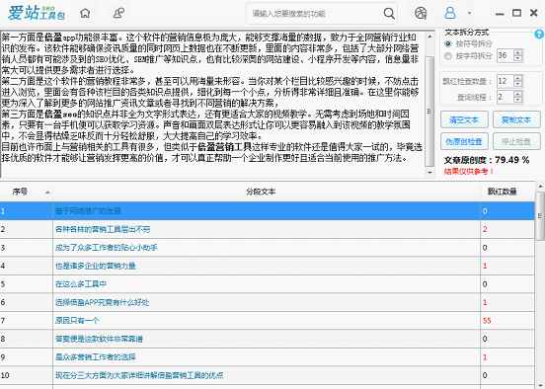Viewport: 545px width, 389px height.
Task: Decrease the character split count value
Action: pos(518,58)
